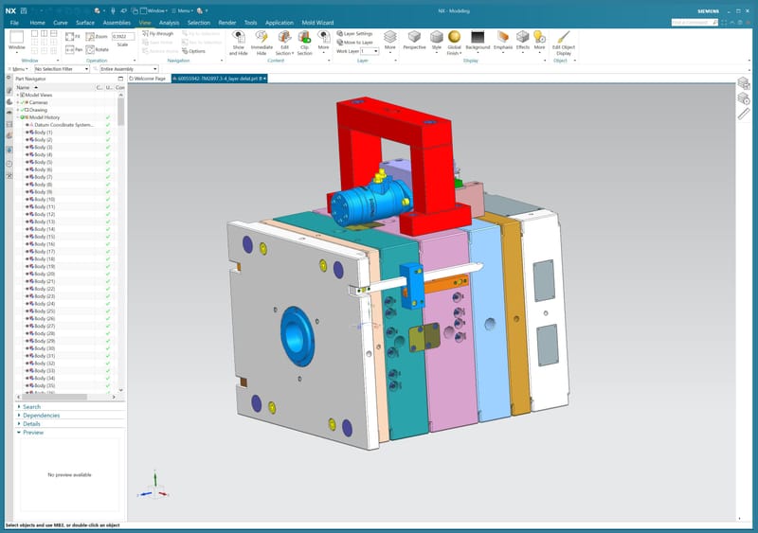Click the Move to Layer icon
This screenshot has width=758, height=533.
tap(356, 43)
